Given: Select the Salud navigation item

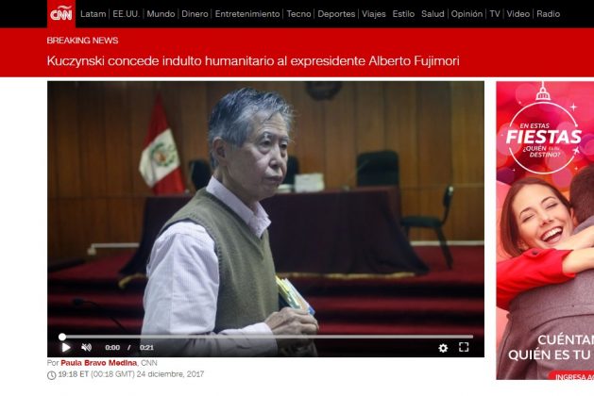Looking at the screenshot, I should (x=433, y=14).
